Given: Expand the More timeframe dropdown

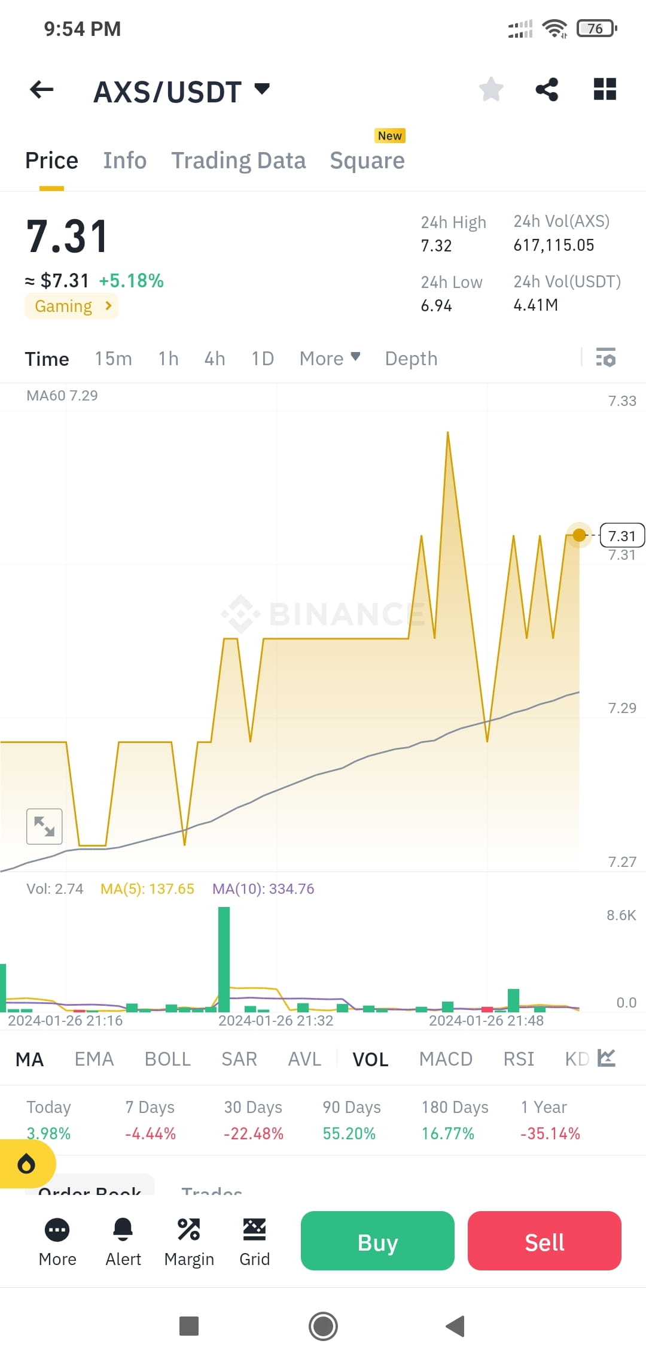Looking at the screenshot, I should coord(330,358).
